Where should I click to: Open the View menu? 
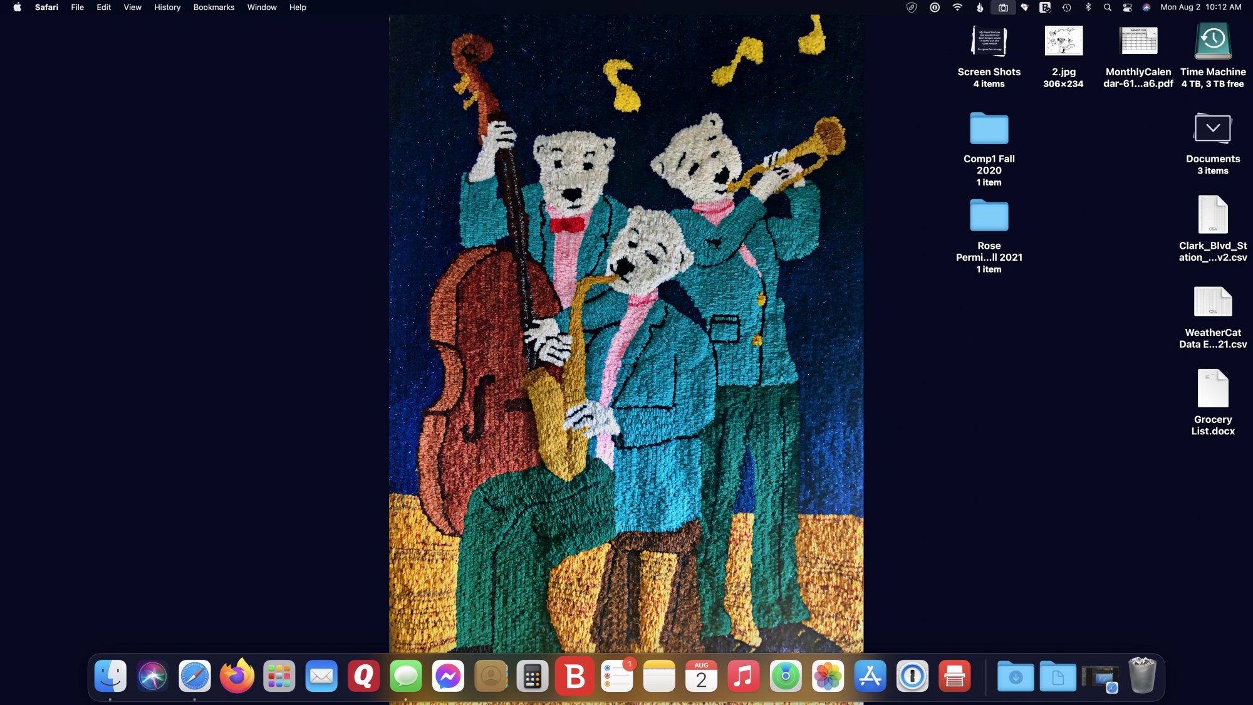(132, 8)
